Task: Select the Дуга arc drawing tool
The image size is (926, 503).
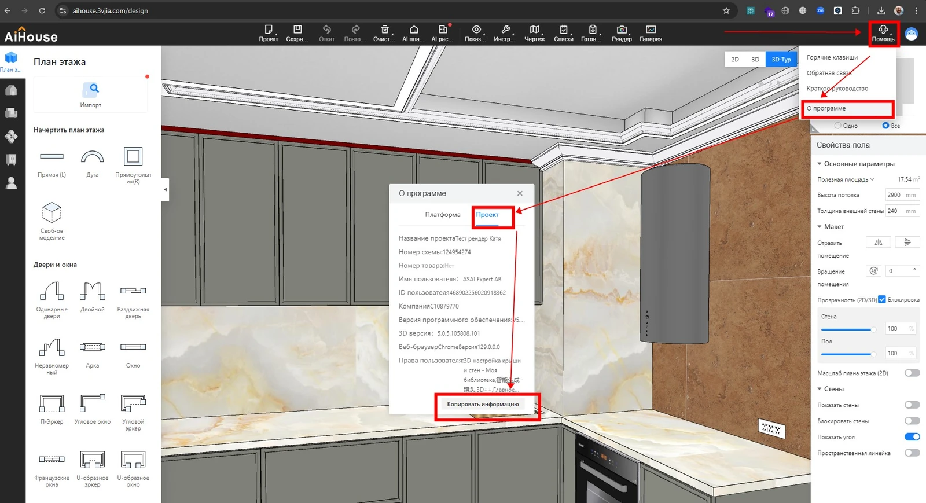Action: coord(93,157)
